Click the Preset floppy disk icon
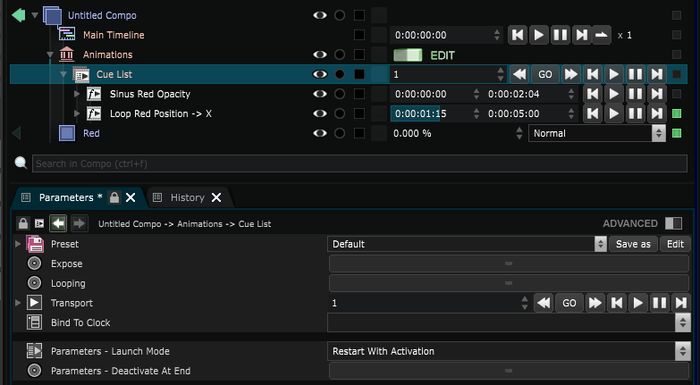Screen dimensions: 700x385 [35, 244]
